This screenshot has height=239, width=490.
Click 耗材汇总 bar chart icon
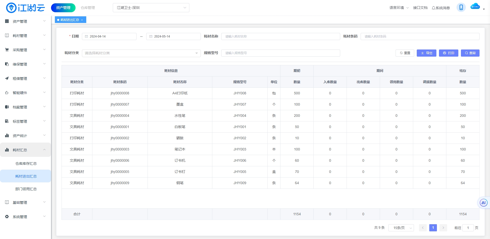7,150
